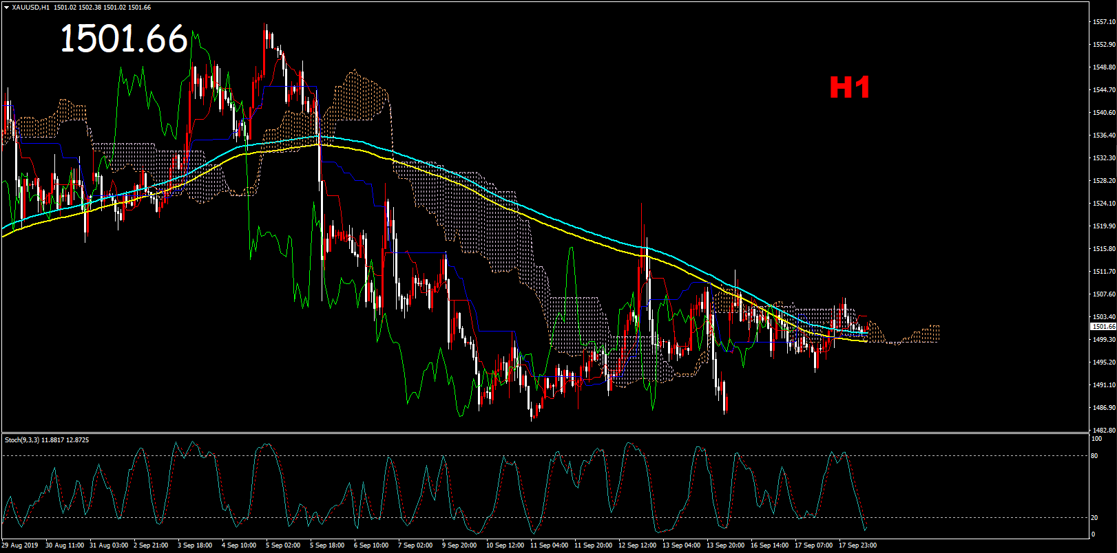Click the 11 Sep 20:00 time label
1117x553 pixels.
[593, 545]
